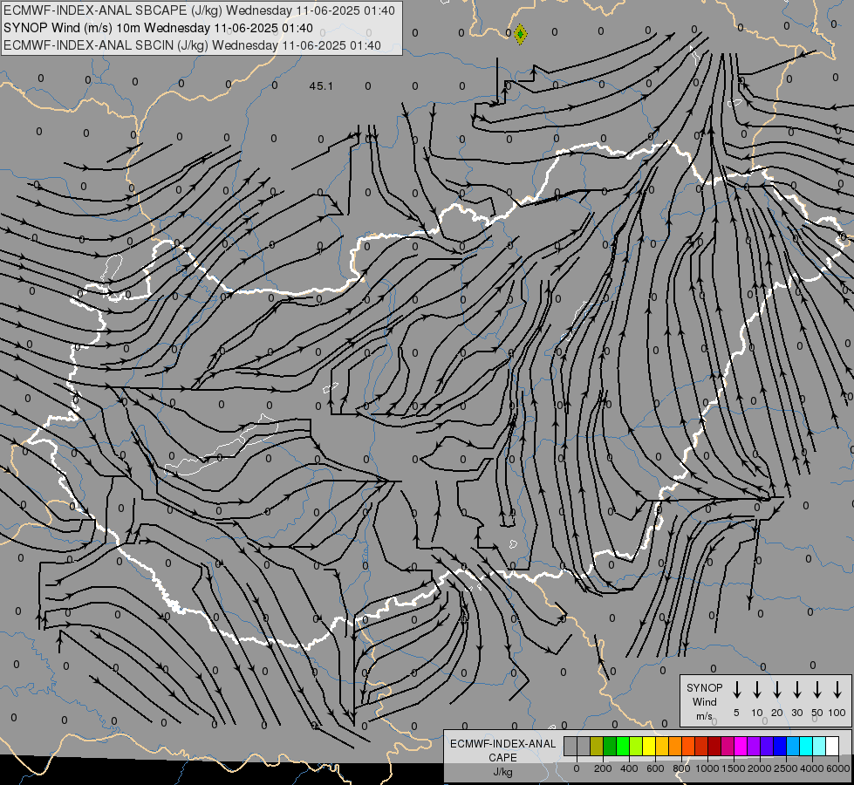Click the 5 m/s wind legend arrow

click(736, 690)
